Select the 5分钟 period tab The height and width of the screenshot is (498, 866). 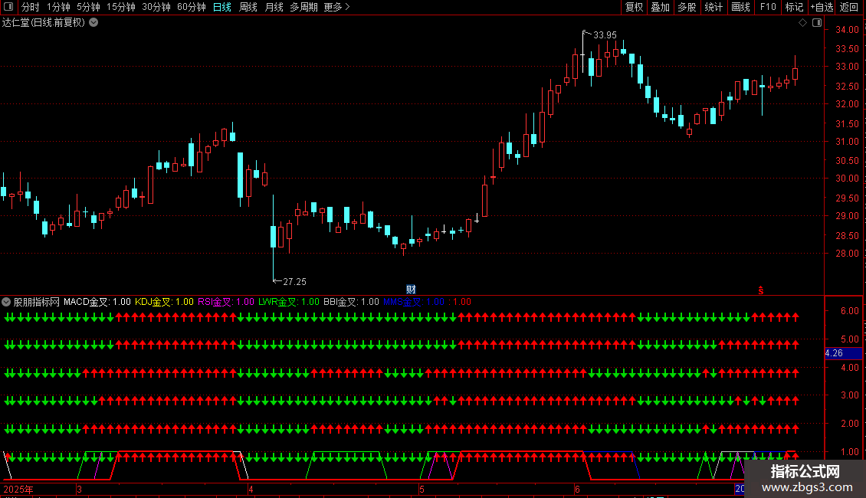(88, 7)
